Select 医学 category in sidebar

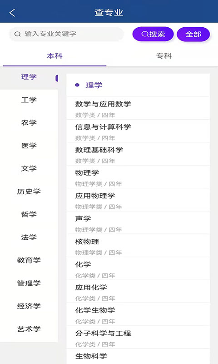pyautogui.click(x=29, y=146)
